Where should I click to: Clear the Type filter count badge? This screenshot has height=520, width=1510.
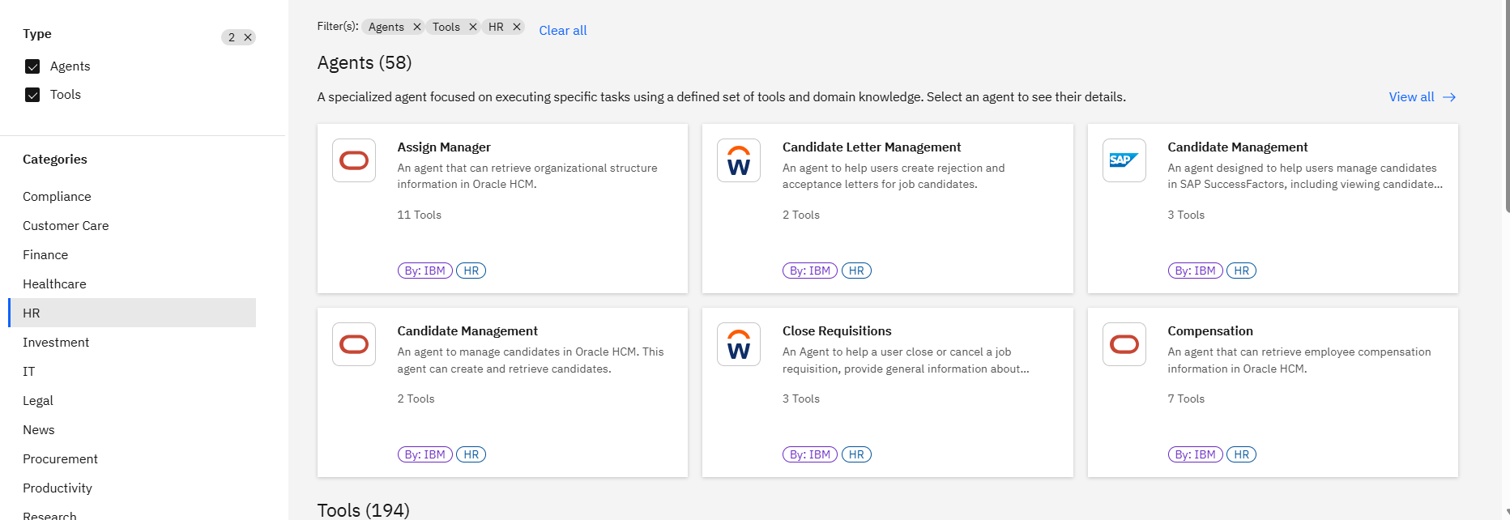(248, 37)
